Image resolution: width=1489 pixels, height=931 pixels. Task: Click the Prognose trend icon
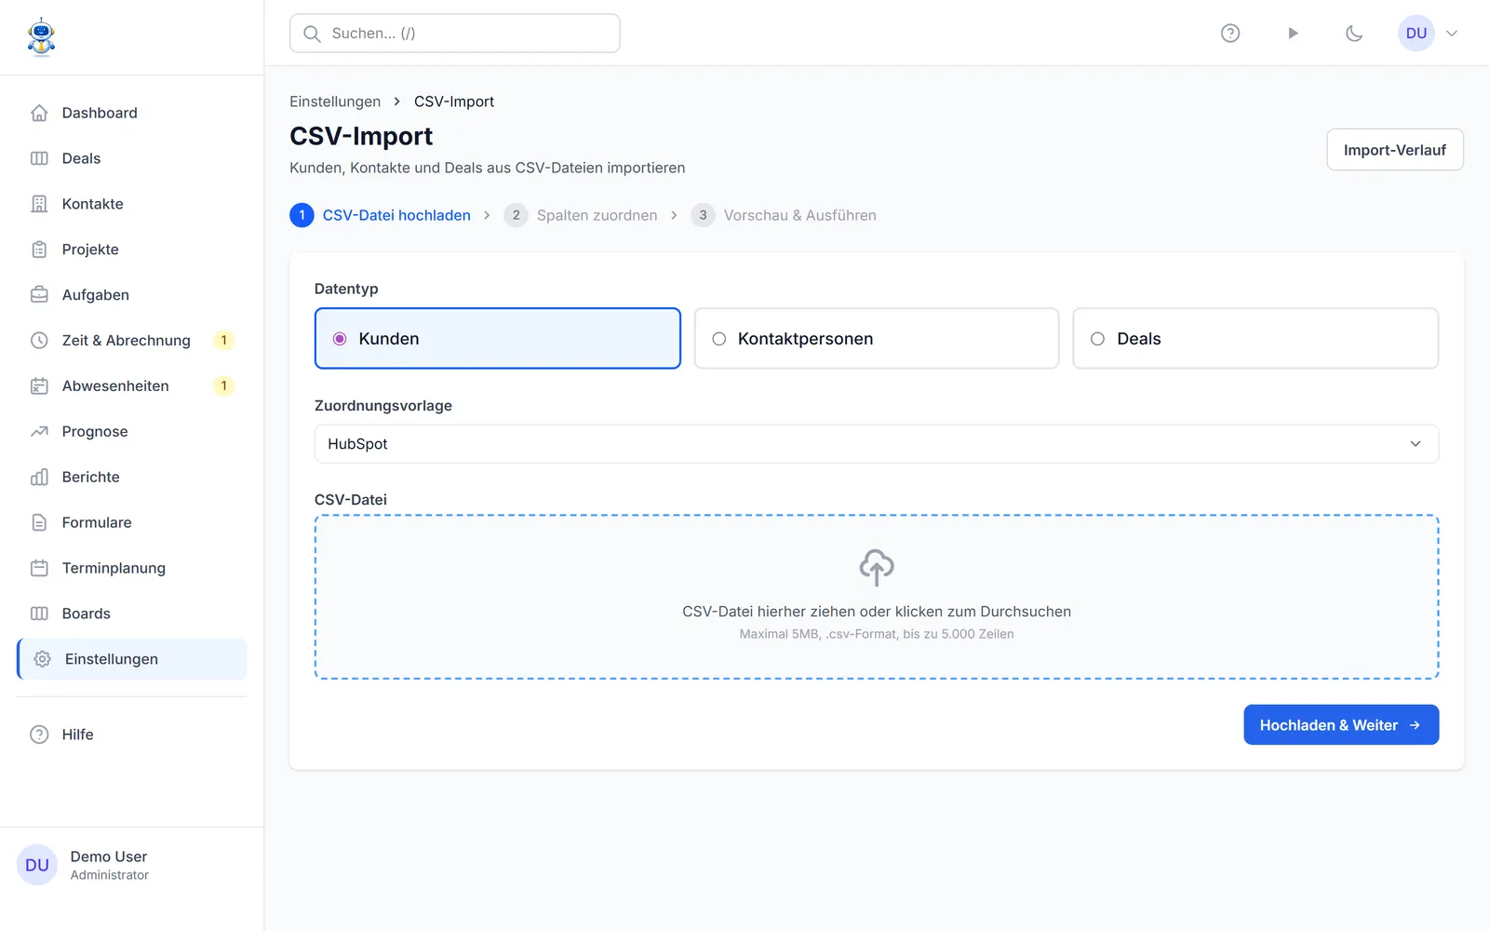39,432
